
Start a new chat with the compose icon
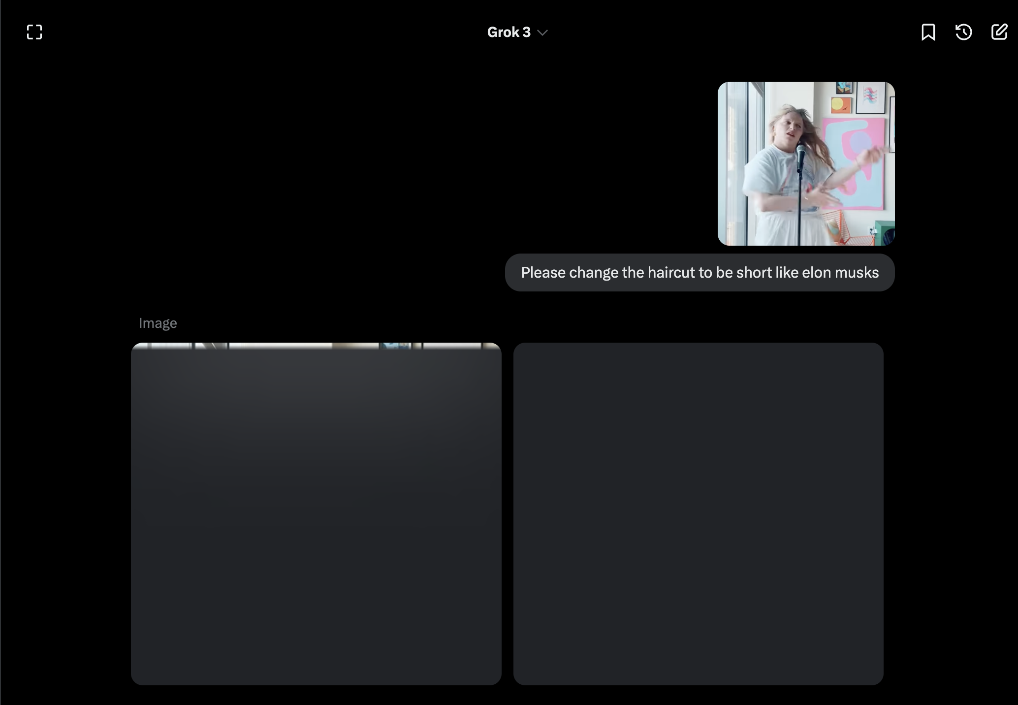click(999, 32)
